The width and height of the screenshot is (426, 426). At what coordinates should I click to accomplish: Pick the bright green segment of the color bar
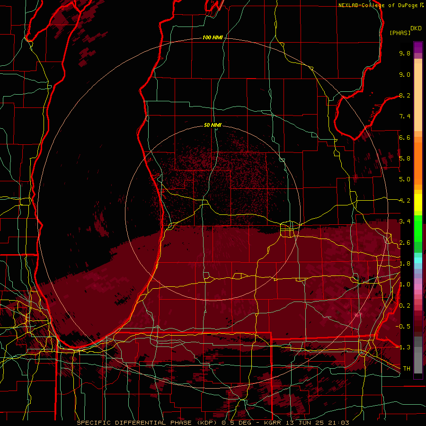click(x=418, y=230)
